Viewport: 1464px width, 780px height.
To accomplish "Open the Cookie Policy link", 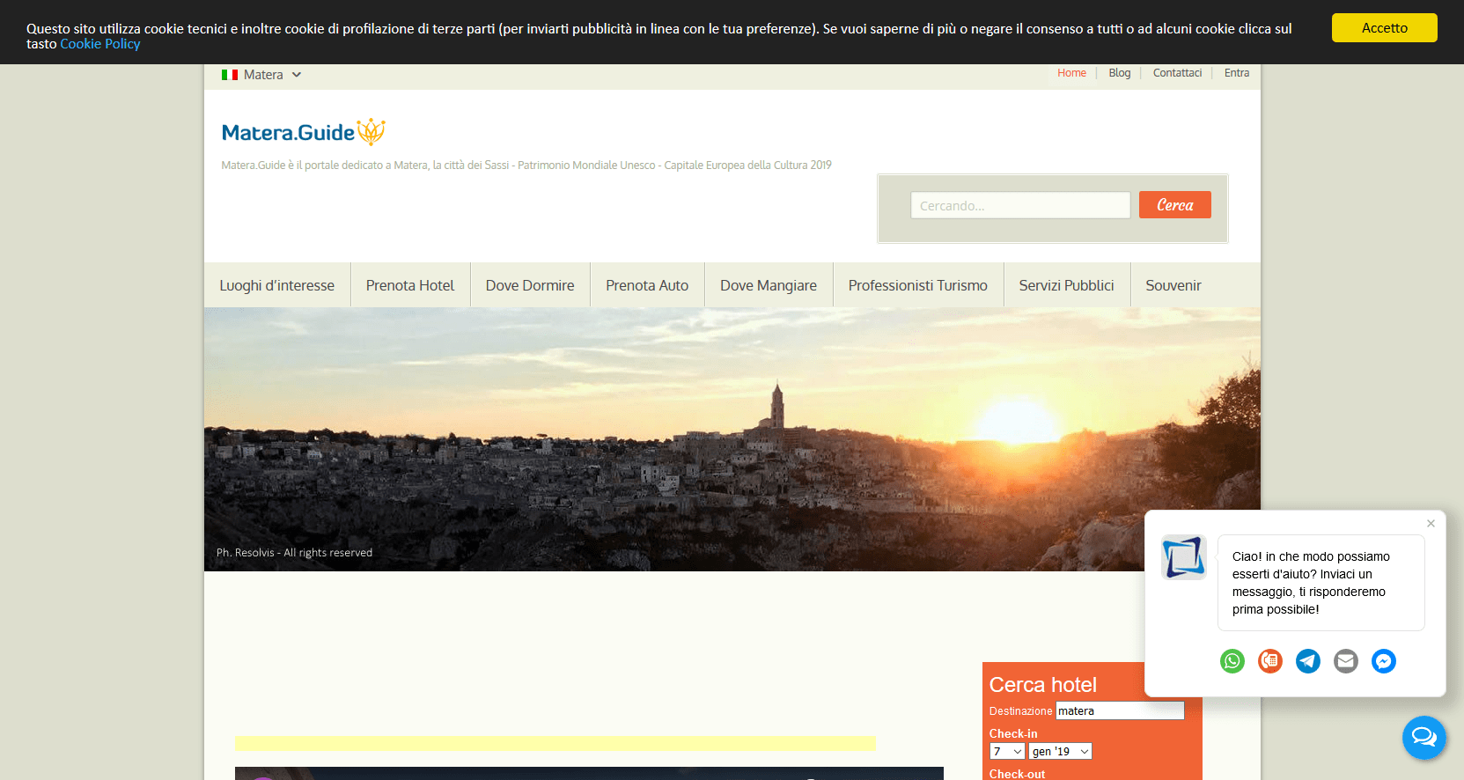I will (100, 44).
